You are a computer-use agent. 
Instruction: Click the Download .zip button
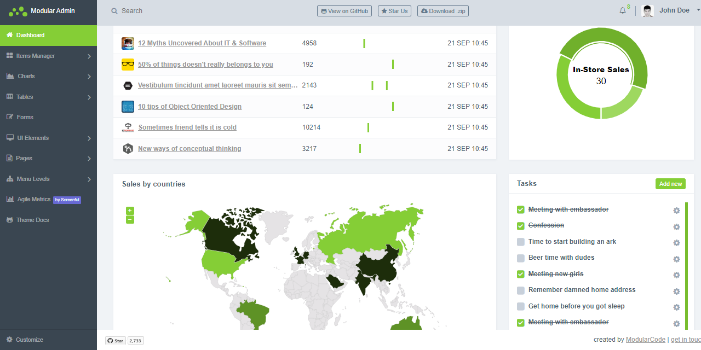(x=443, y=11)
